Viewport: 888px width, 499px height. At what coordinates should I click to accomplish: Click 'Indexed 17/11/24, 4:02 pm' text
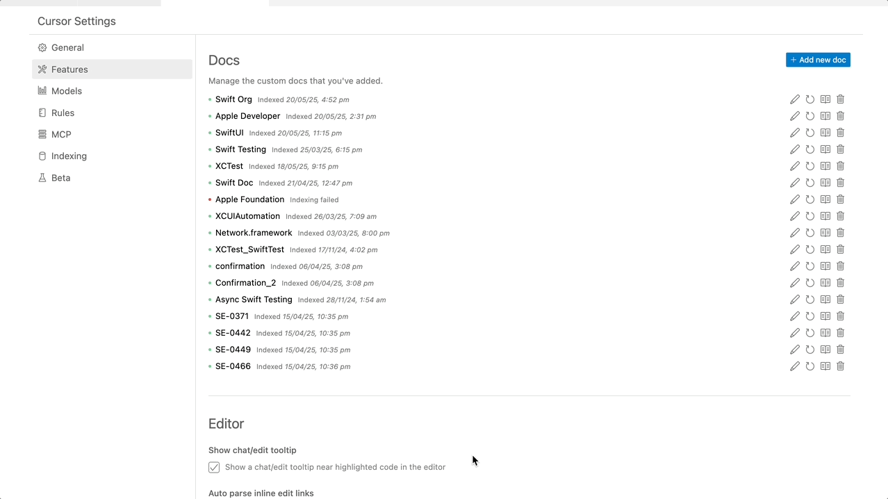334,250
